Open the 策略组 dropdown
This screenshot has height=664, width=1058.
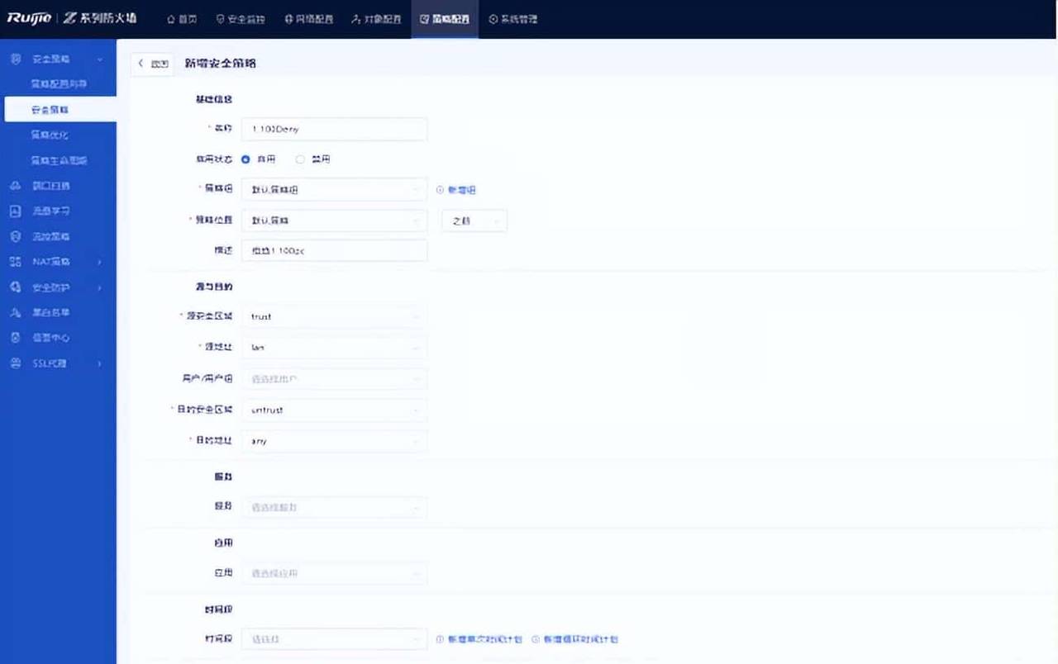coord(334,189)
